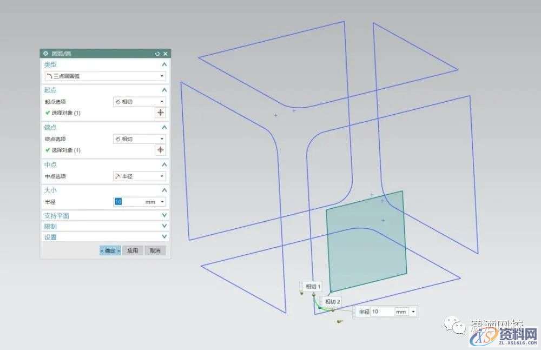Click the reset dialog icon

pyautogui.click(x=157, y=54)
